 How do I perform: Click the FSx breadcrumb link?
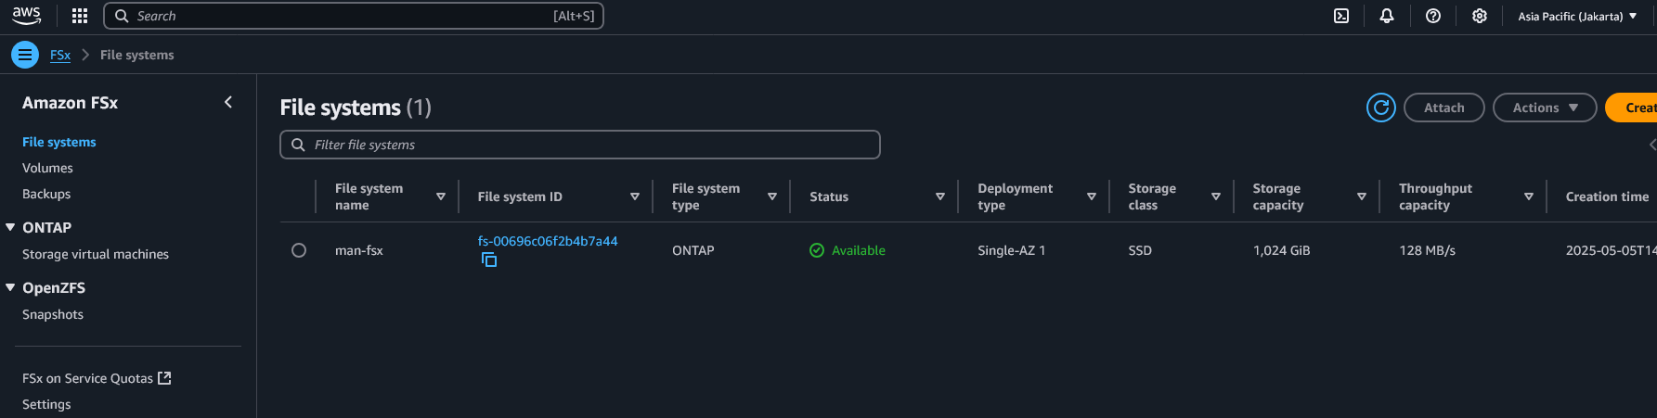60,55
